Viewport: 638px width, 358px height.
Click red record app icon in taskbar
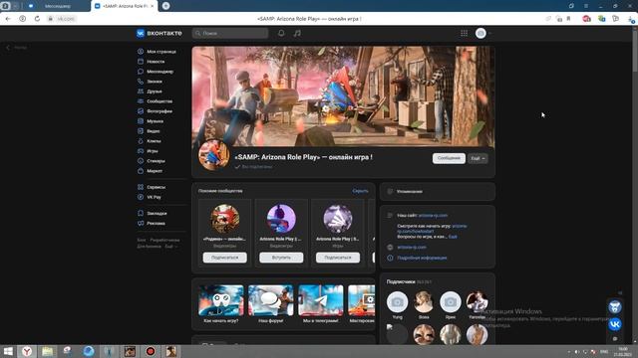point(151,351)
